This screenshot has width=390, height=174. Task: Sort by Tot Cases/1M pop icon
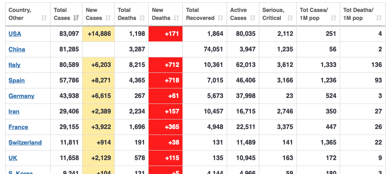pos(334,18)
